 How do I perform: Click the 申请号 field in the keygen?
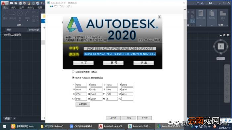(120, 49)
